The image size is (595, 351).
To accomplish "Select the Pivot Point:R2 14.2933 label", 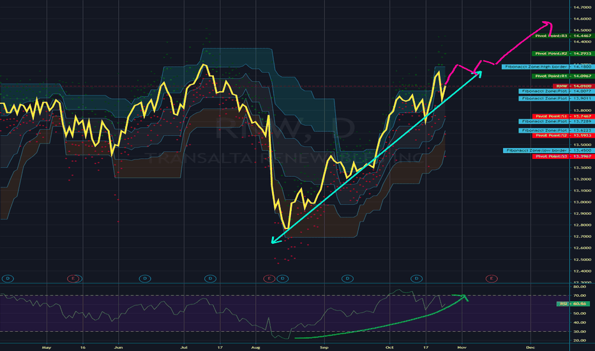I will 563,54.
